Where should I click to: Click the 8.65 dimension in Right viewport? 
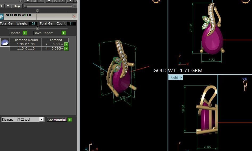pyautogui.click(x=208, y=147)
